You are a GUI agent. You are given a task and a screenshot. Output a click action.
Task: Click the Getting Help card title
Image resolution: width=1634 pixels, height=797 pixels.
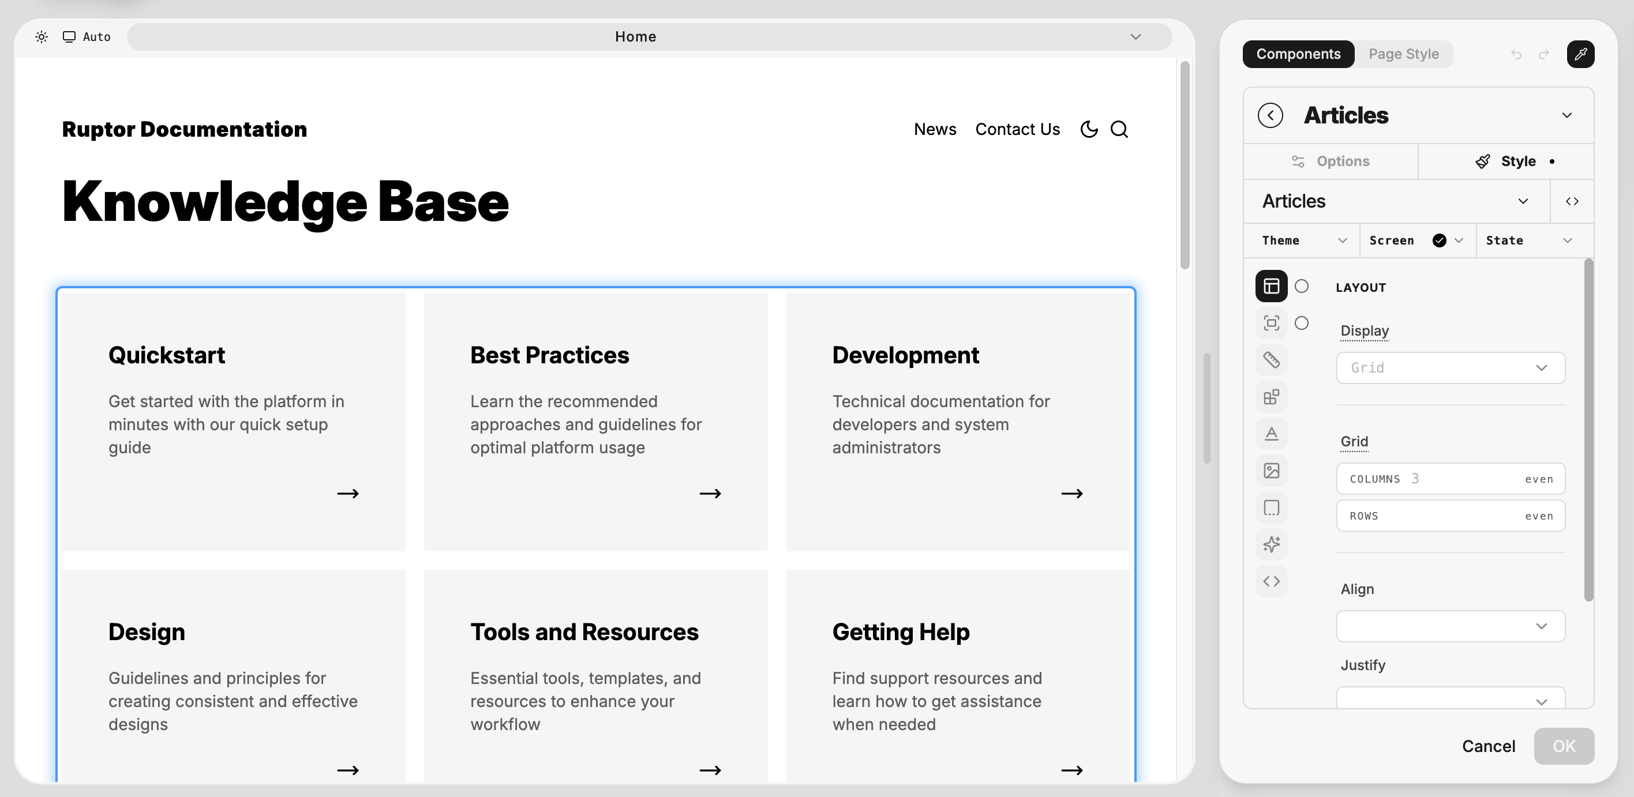901,632
